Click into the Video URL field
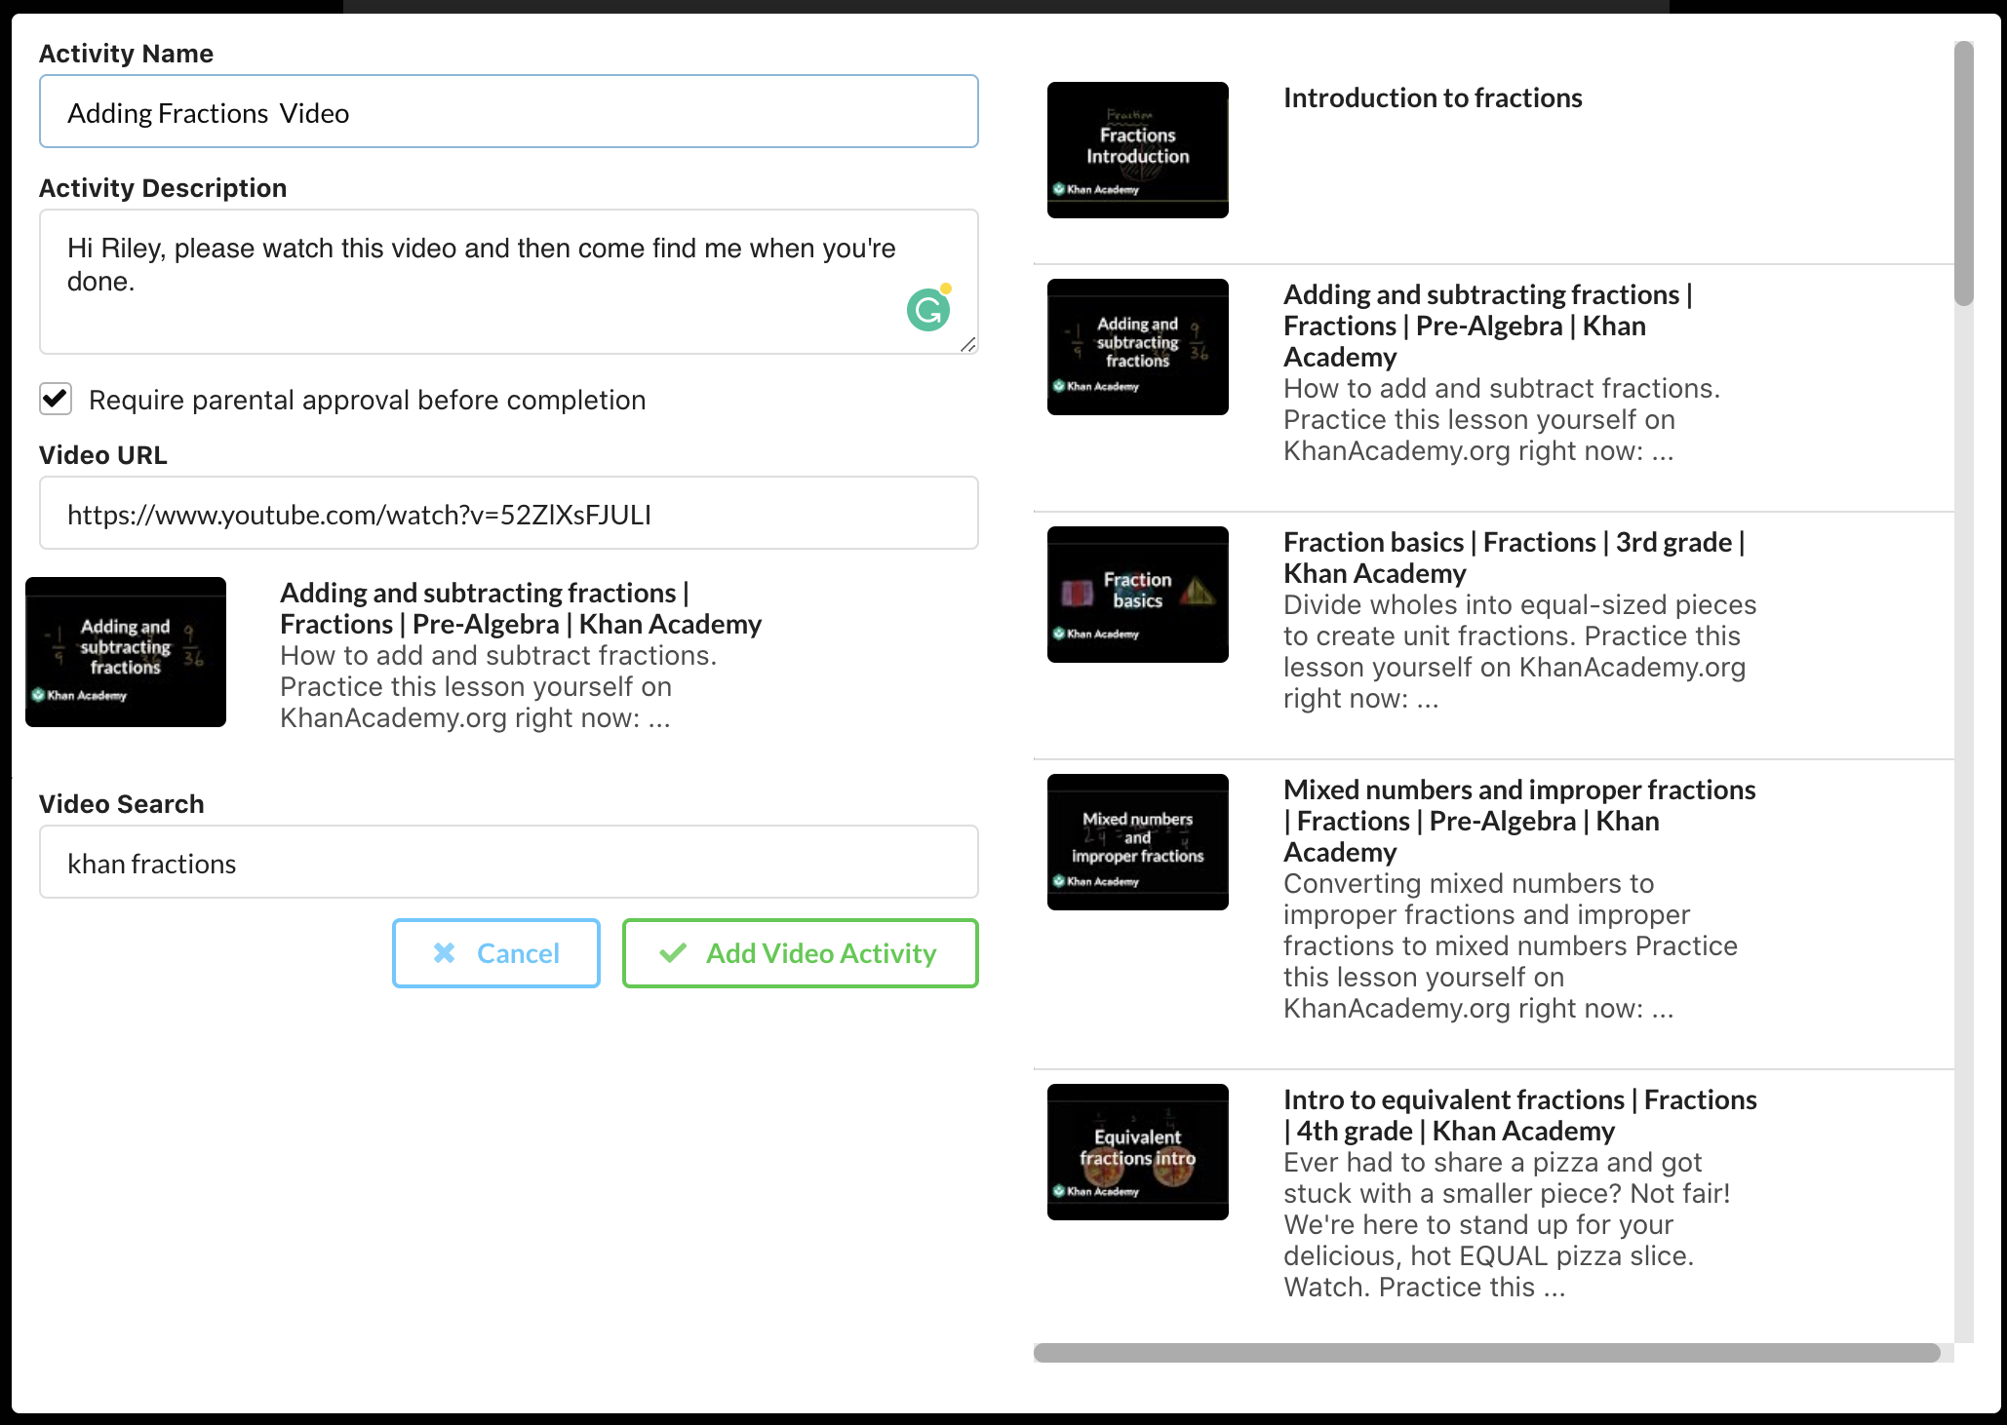Viewport: 2007px width, 1425px height. coord(508,514)
